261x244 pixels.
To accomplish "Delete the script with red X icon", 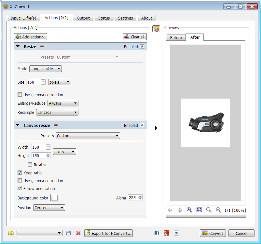I will pos(78,233).
